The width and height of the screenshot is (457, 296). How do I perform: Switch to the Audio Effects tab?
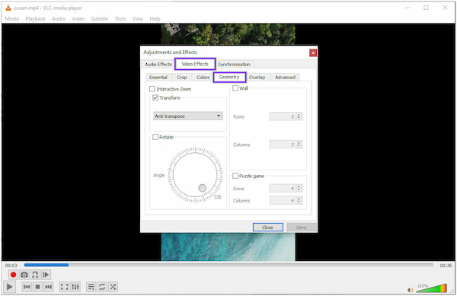tap(158, 65)
